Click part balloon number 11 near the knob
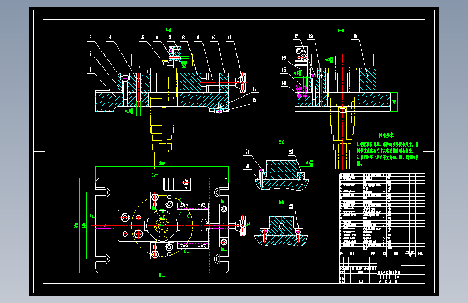 pyautogui.click(x=229, y=38)
